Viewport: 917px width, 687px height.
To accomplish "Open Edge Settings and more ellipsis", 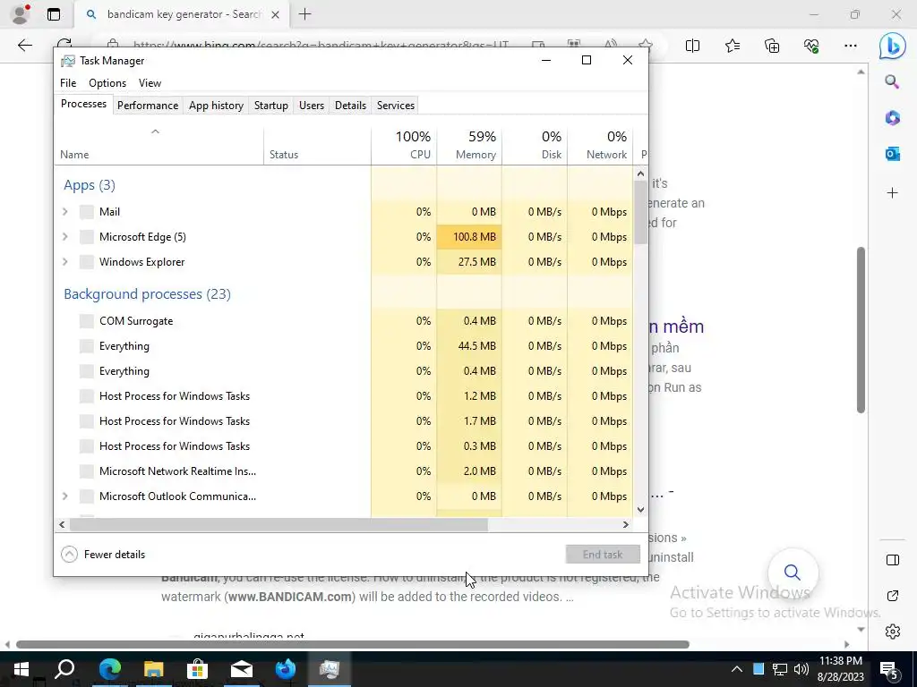I will click(x=851, y=46).
